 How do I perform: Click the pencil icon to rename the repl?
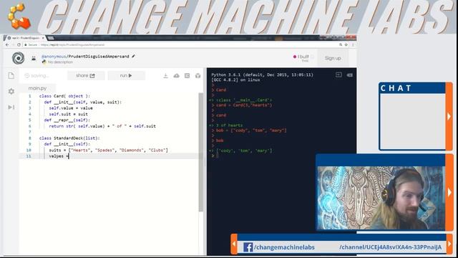point(133,56)
